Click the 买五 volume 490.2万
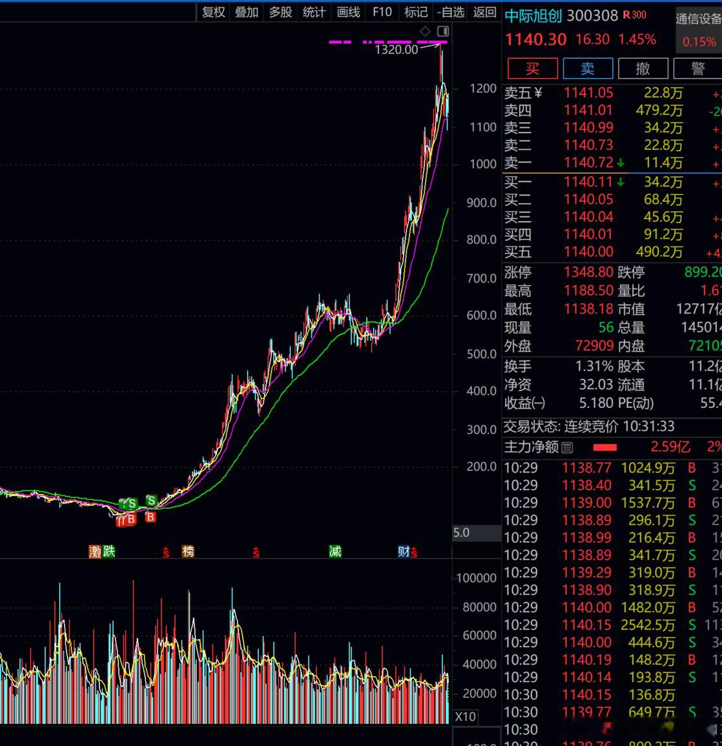This screenshot has height=746, width=722. (659, 251)
